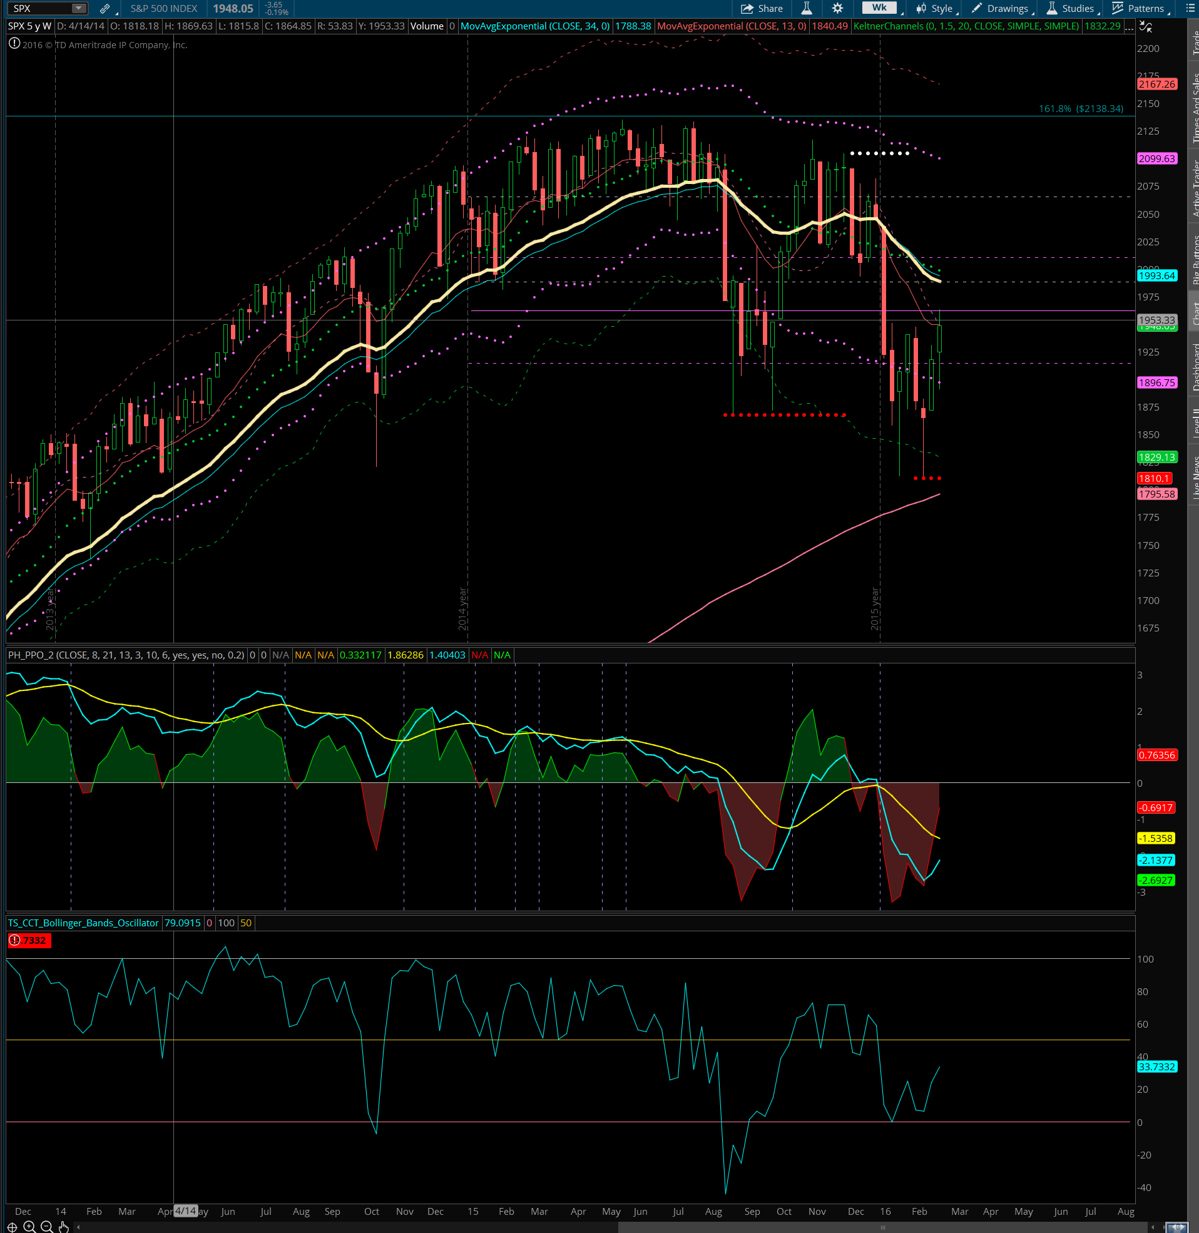The image size is (1199, 1233).
Task: Click the Volume label in chart header
Action: click(x=427, y=26)
